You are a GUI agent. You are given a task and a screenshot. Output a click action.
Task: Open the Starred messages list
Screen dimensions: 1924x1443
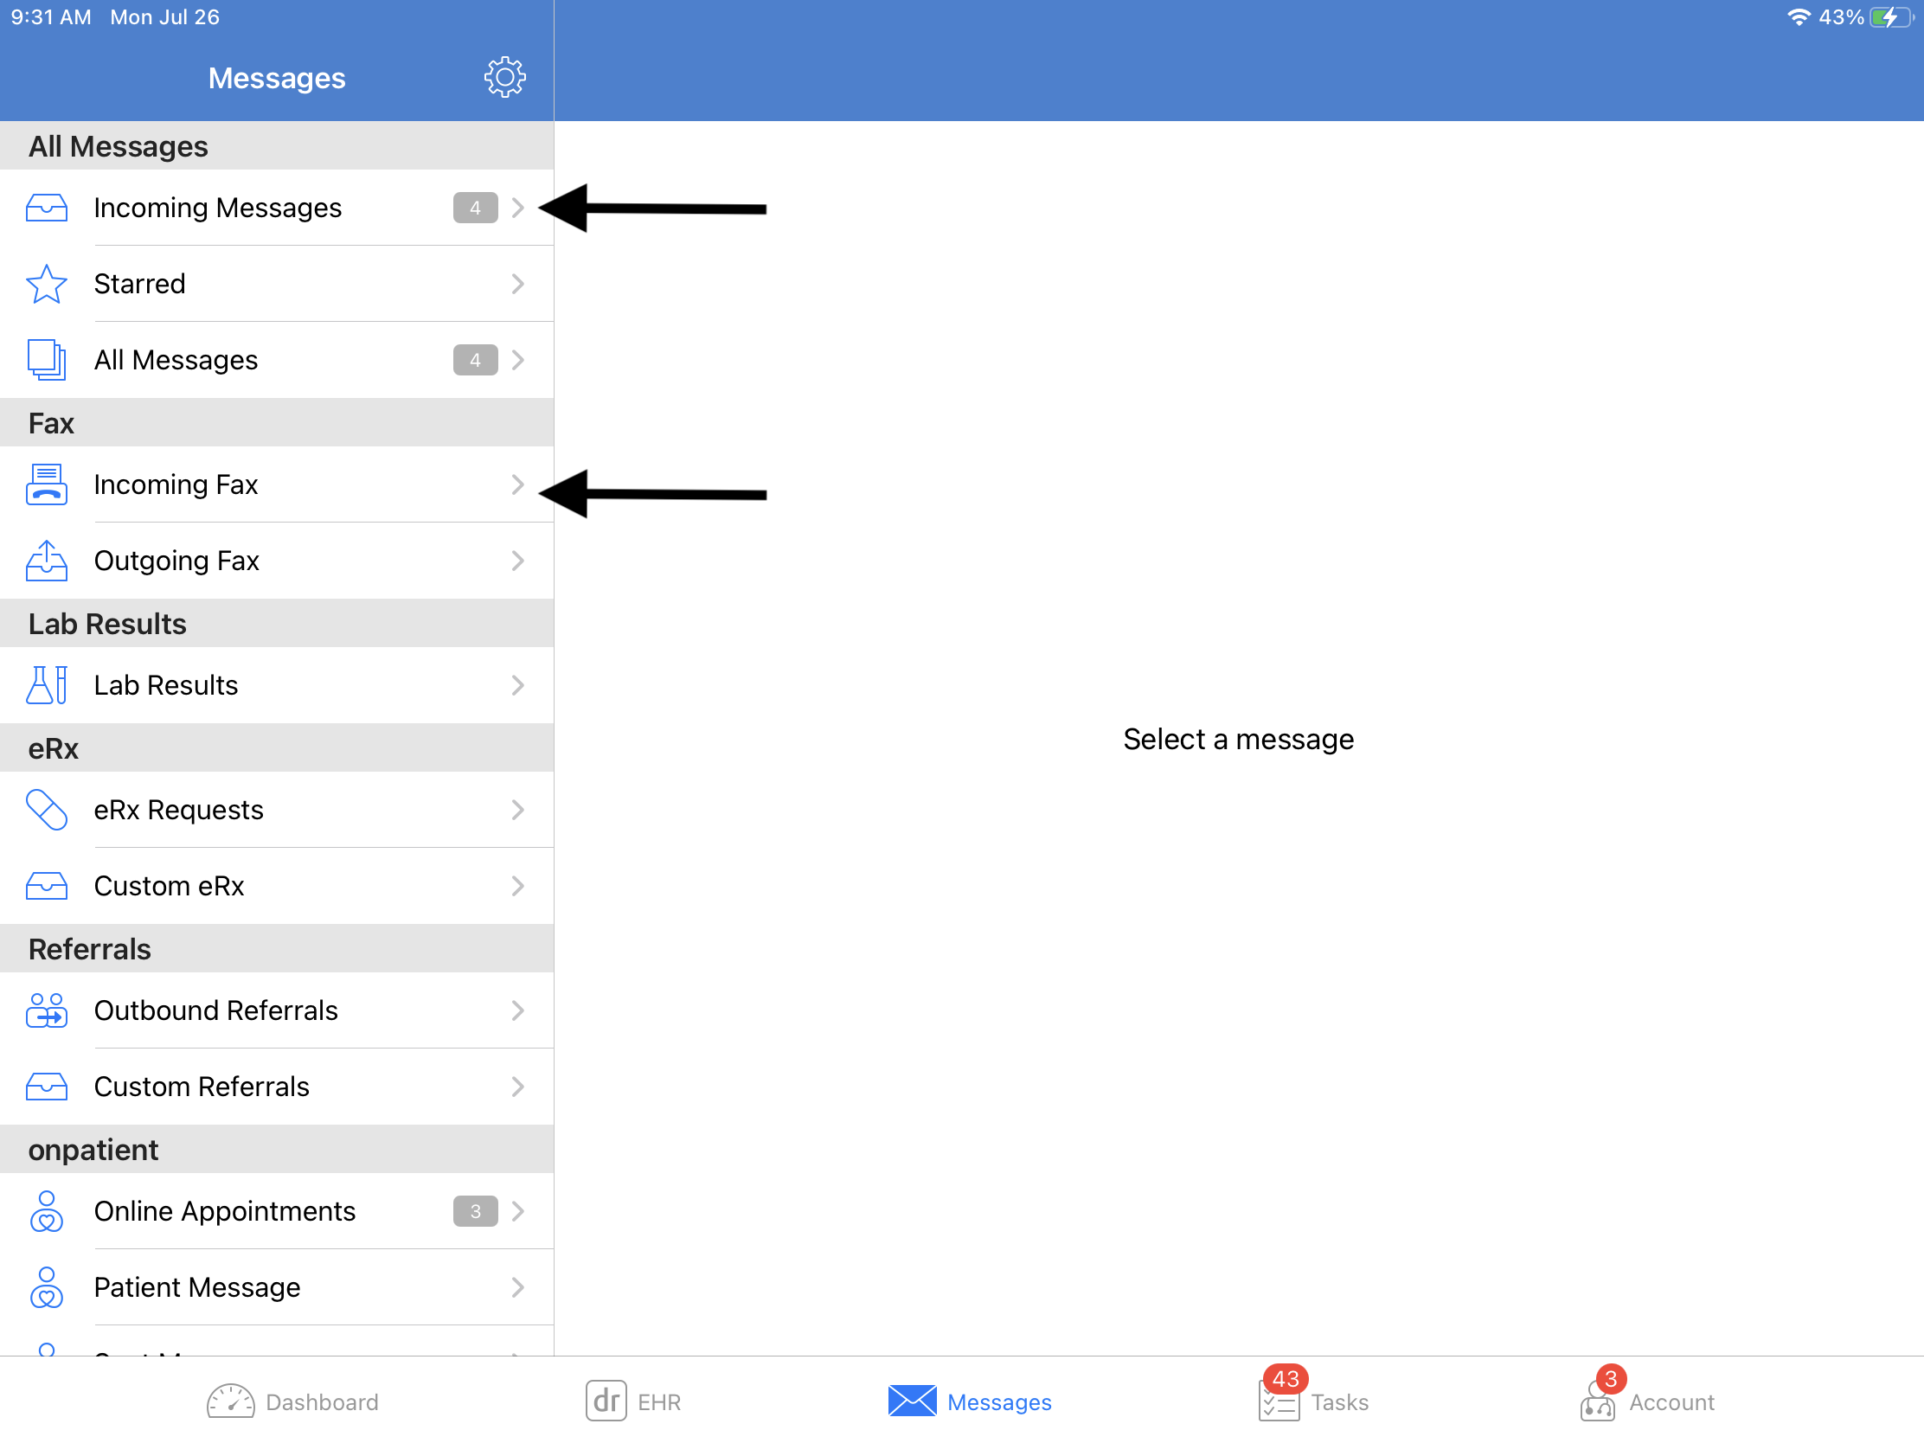point(277,284)
